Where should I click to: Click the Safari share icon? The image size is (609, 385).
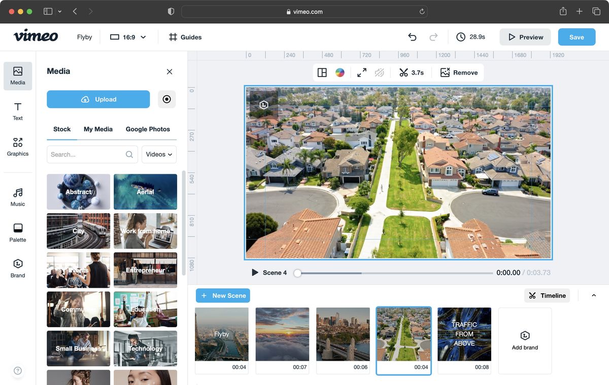pos(563,11)
